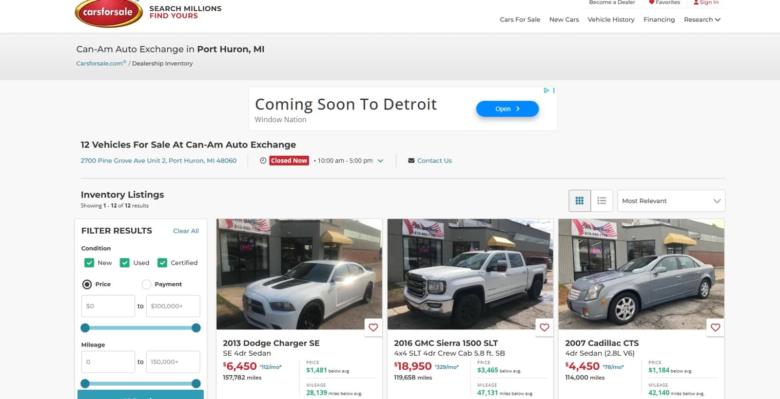Click the Coming Soon To Detroit ad headline

click(x=346, y=104)
